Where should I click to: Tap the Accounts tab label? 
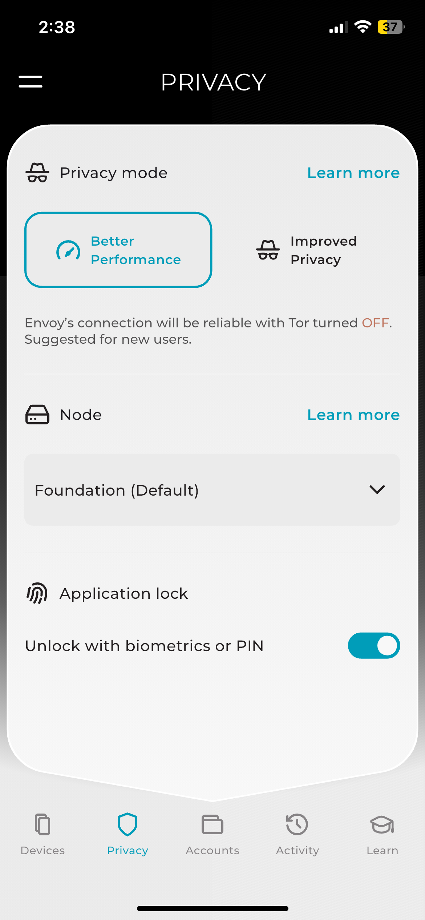click(212, 851)
